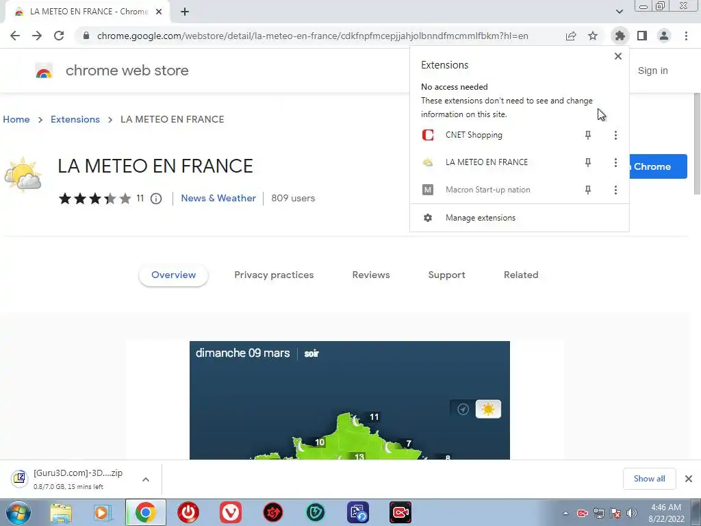Pin the LA METEO EN FRANCE extension
Viewport: 701px width, 526px height.
[588, 162]
